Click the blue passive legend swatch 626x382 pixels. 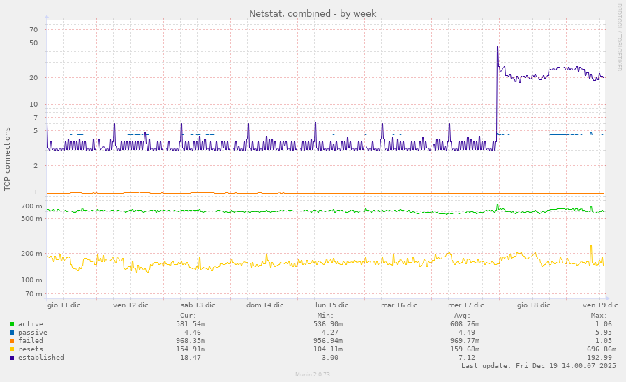point(12,333)
